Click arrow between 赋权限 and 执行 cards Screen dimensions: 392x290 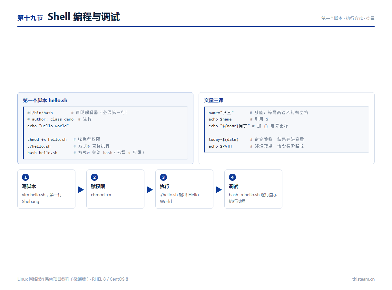[150, 189]
